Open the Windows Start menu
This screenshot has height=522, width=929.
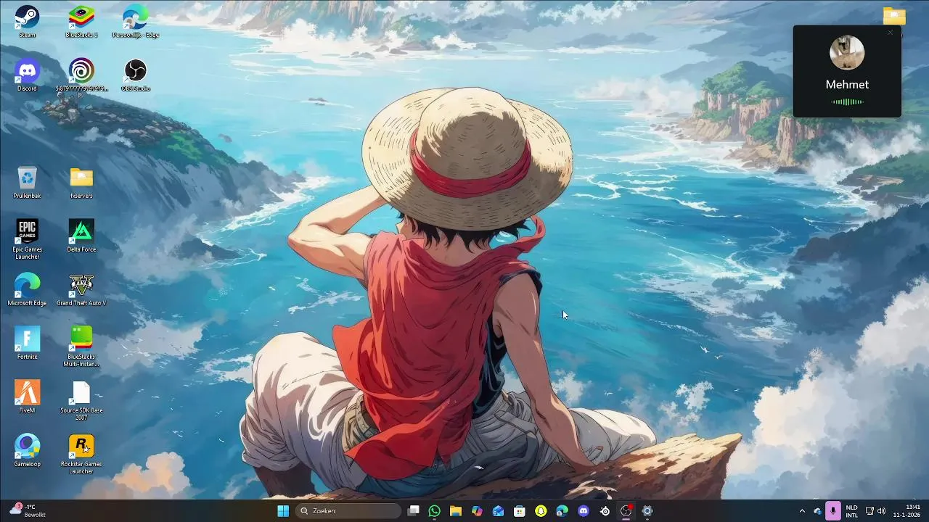pos(283,511)
